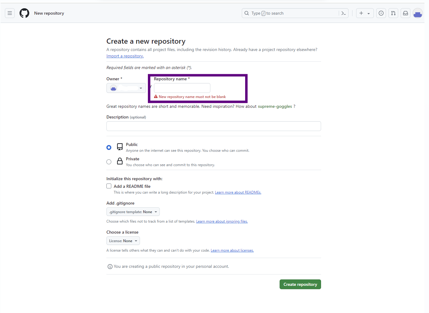
Task: Open the command palette icon
Action: tap(344, 13)
